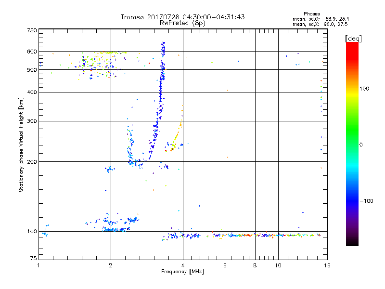Click the 'Stationary phase Virtual Height [km]' axis title
385x289 pixels.
click(21, 144)
